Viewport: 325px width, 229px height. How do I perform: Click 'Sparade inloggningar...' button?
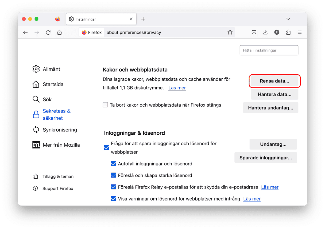(x=265, y=158)
